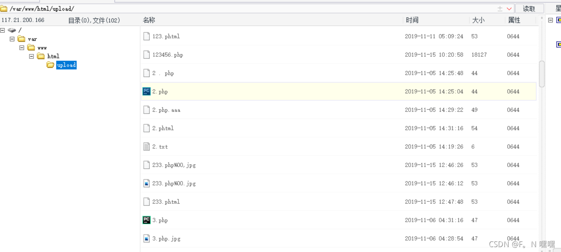Click the root drive icon in tree

pyautogui.click(x=12, y=30)
